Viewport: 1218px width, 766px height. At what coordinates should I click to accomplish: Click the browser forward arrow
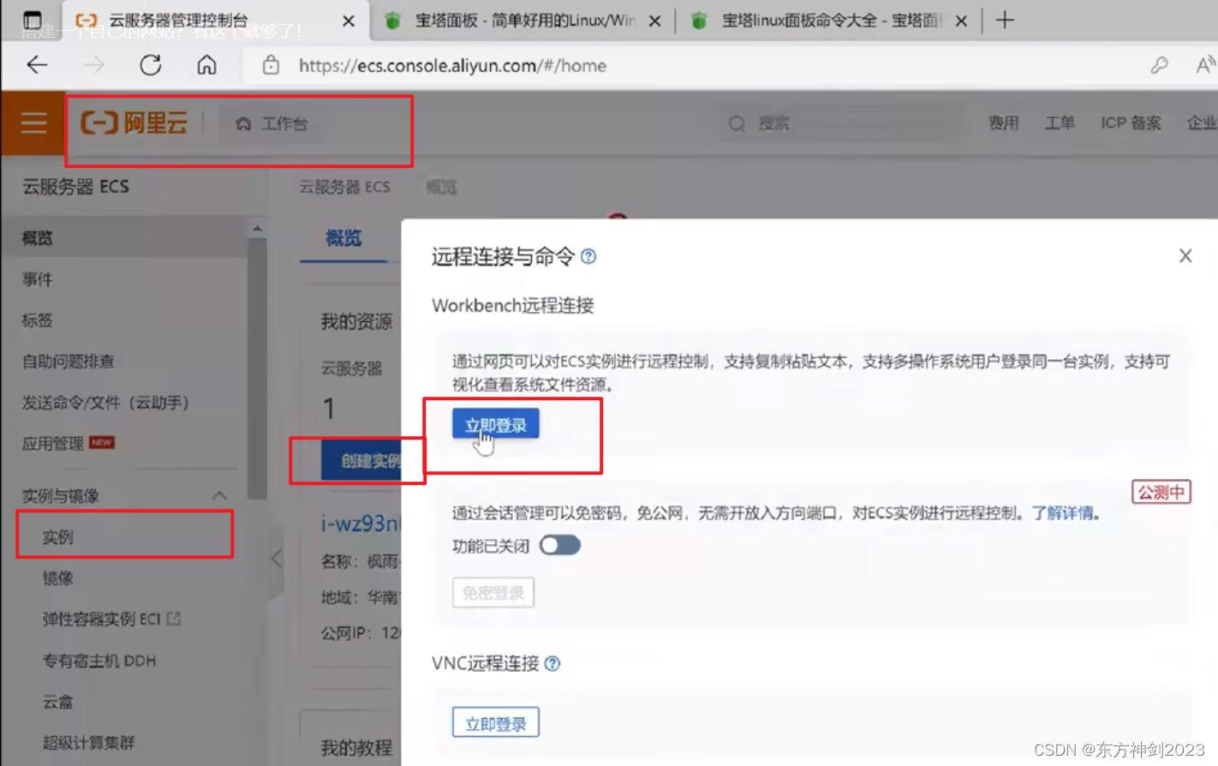[x=93, y=65]
